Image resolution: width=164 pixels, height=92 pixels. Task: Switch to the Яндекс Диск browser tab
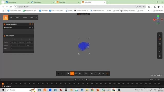pyautogui.click(x=43, y=2)
